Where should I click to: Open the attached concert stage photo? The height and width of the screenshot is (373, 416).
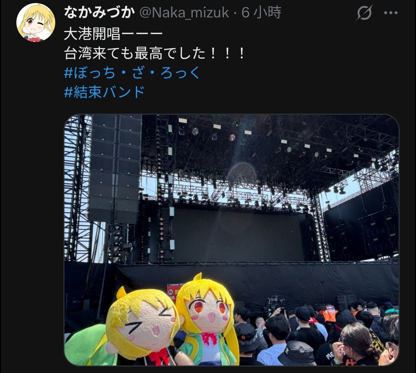(x=232, y=240)
